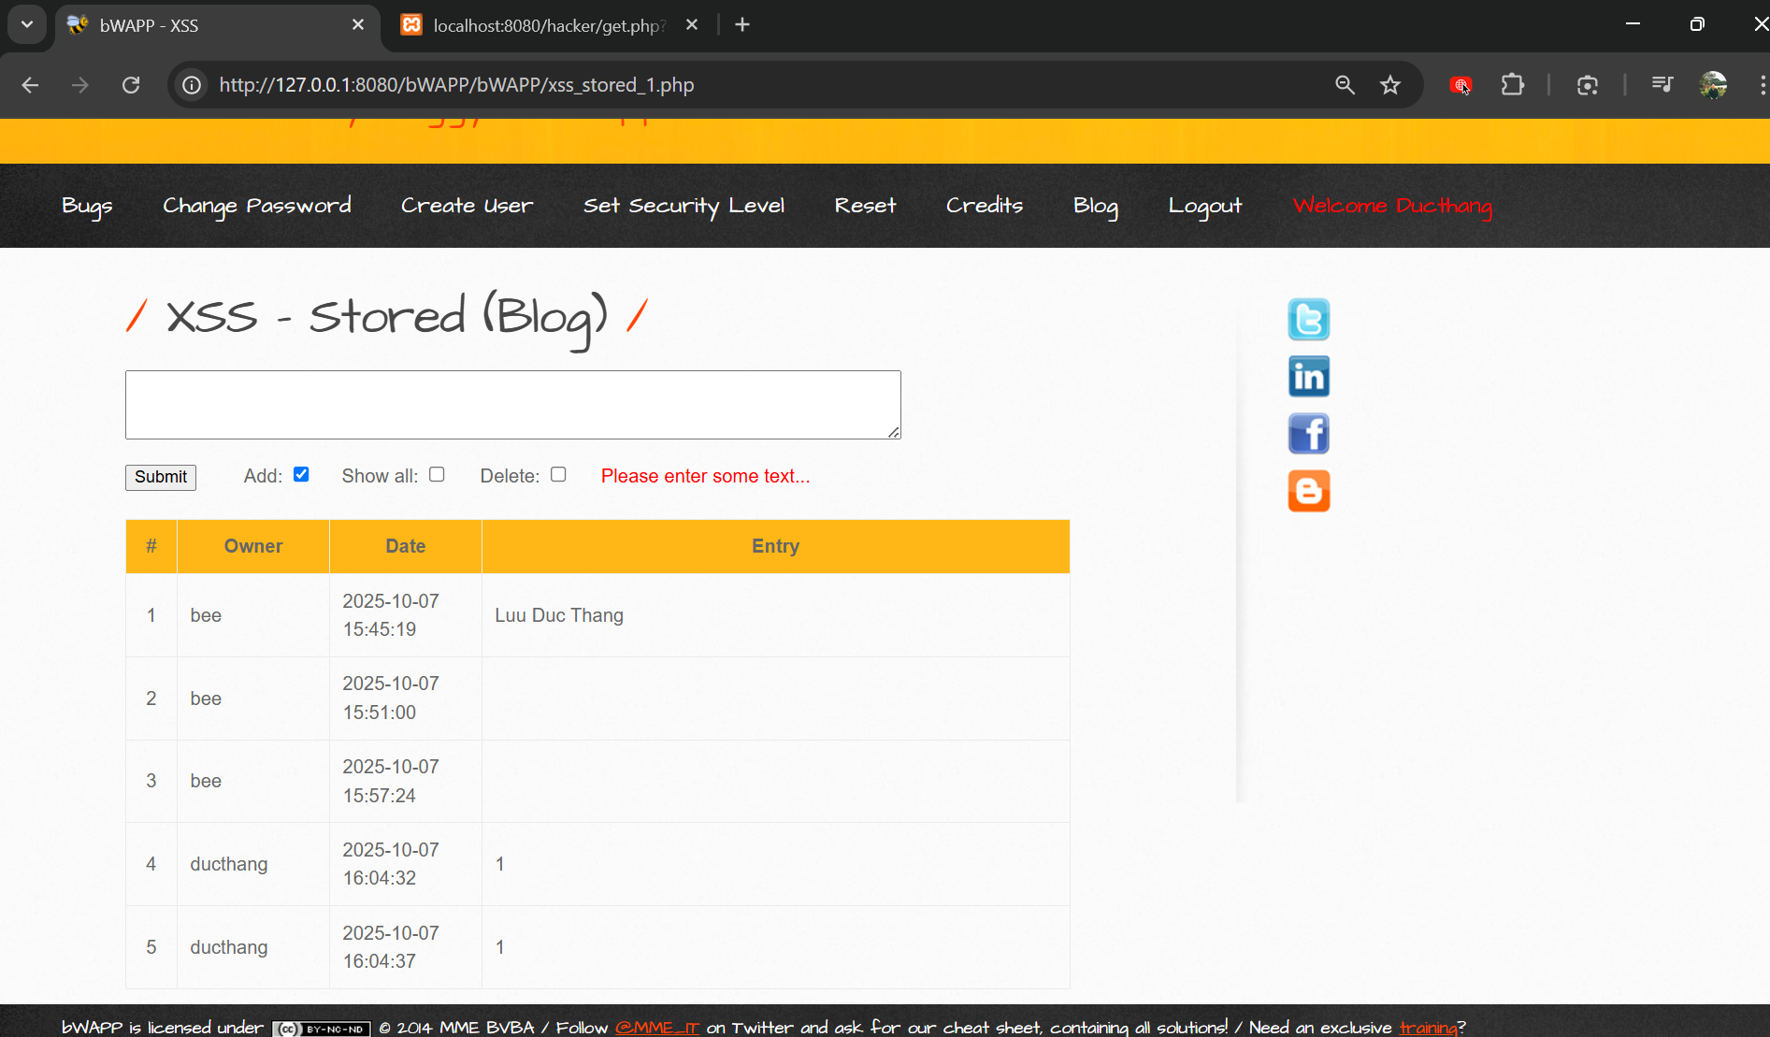This screenshot has height=1037, width=1770.
Task: Expand the tab search dropdown arrow
Action: point(27,24)
